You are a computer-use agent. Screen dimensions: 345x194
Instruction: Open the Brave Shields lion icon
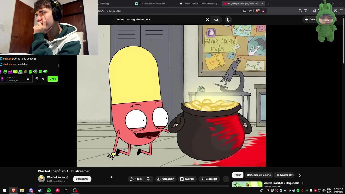coord(258,11)
